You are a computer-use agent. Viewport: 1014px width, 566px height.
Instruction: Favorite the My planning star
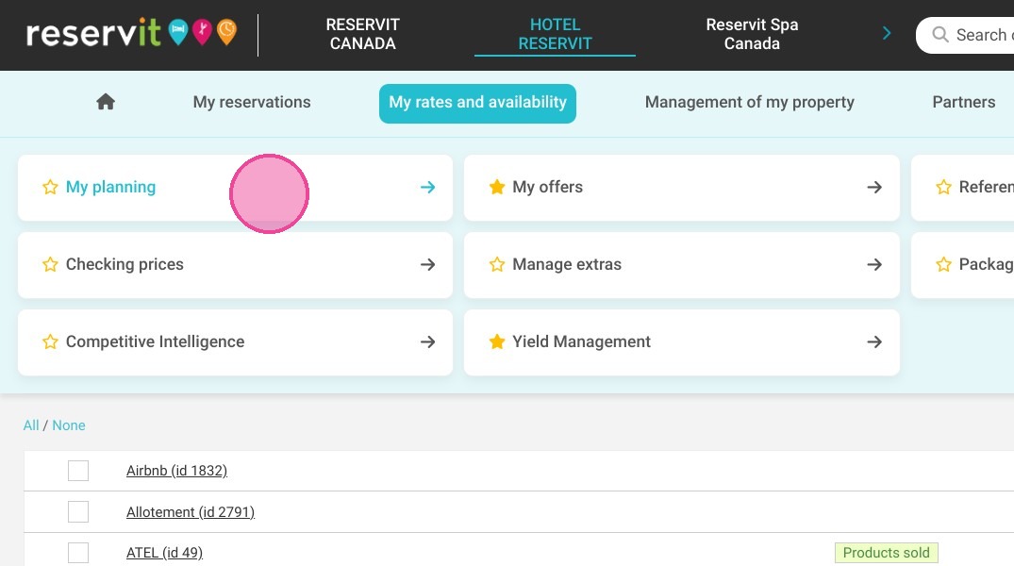(x=50, y=187)
